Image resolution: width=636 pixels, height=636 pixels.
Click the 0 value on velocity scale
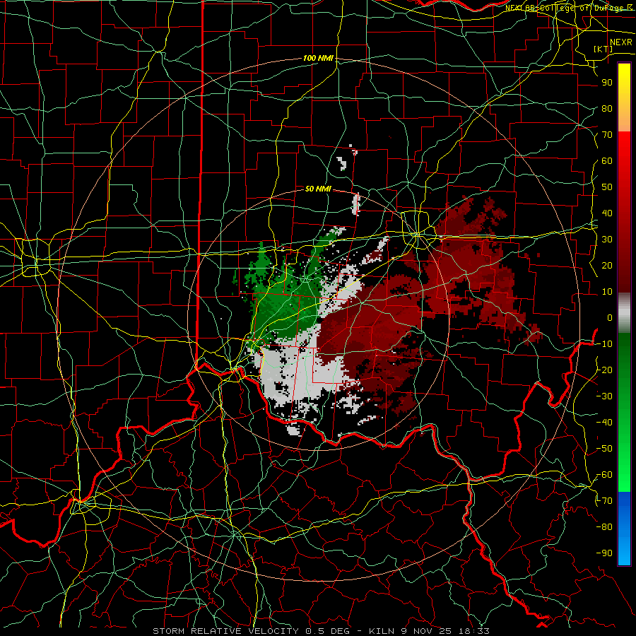[610, 318]
